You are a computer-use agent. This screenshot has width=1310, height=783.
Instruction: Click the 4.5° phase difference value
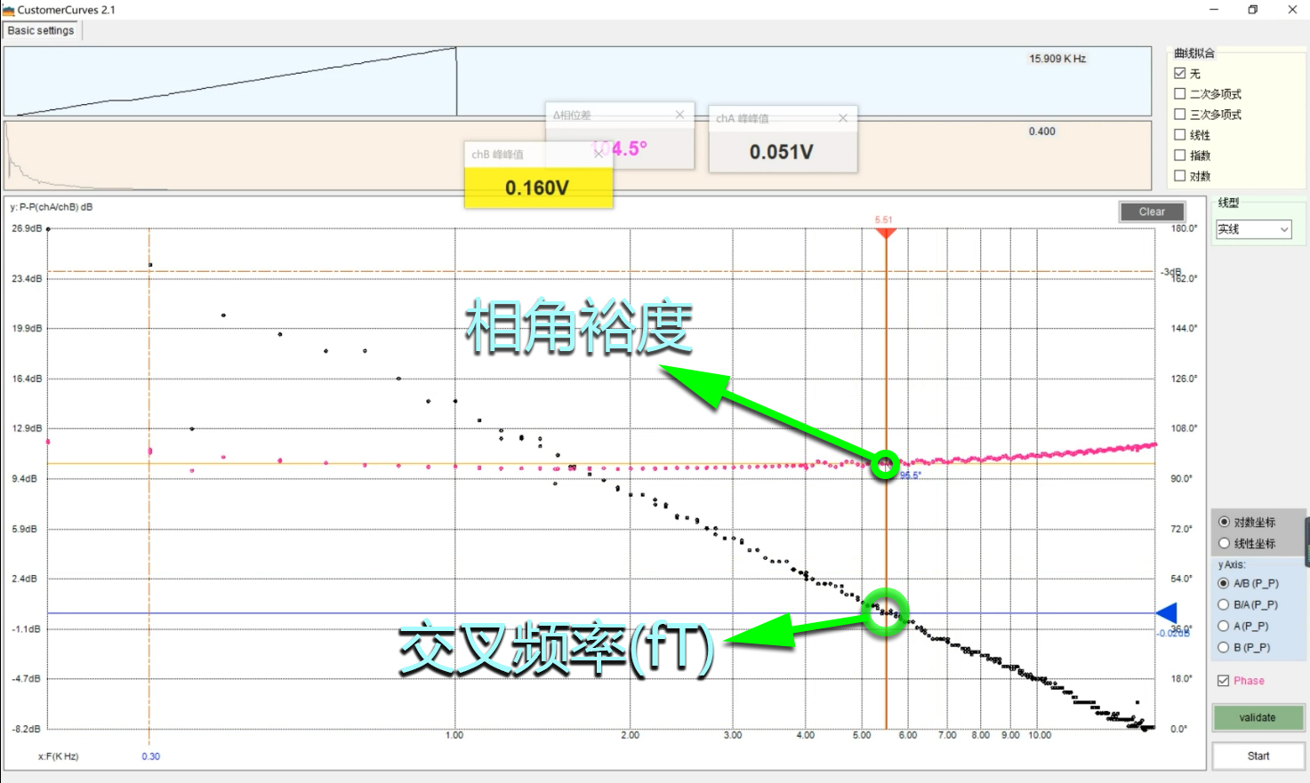pyautogui.click(x=629, y=148)
